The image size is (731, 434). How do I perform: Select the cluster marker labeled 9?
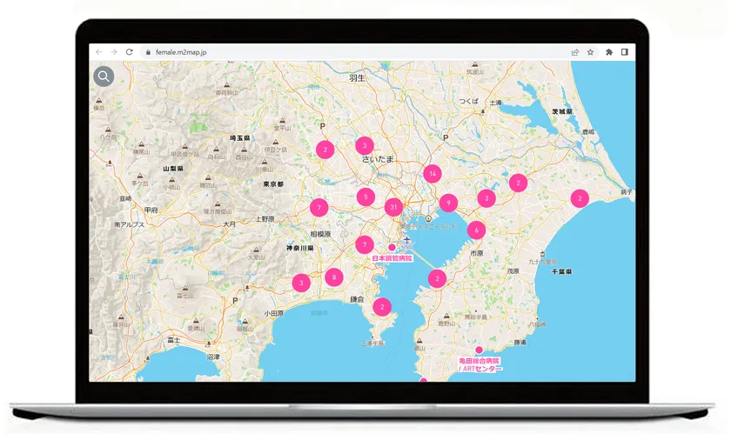tap(448, 203)
